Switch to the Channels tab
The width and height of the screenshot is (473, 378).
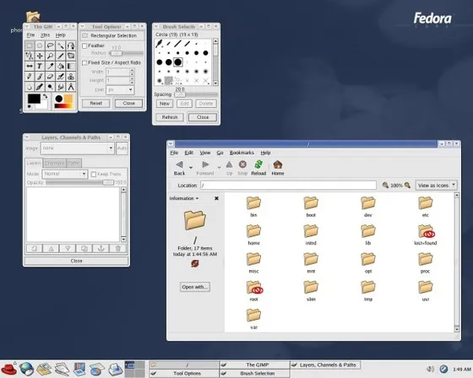tap(54, 163)
